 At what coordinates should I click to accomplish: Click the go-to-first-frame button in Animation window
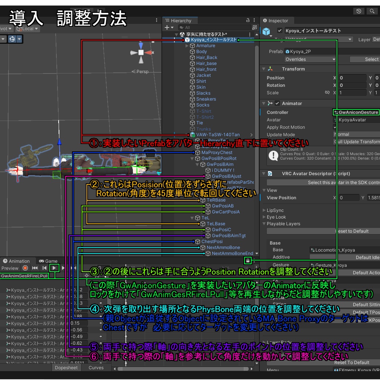point(35,268)
